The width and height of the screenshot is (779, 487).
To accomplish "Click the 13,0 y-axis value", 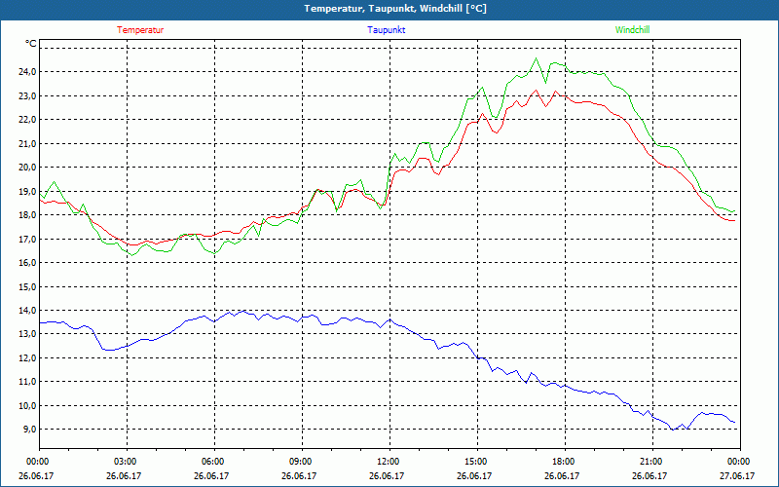I will 28,334.
